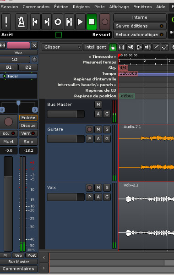Start playback with the Play button

click(x=80, y=22)
